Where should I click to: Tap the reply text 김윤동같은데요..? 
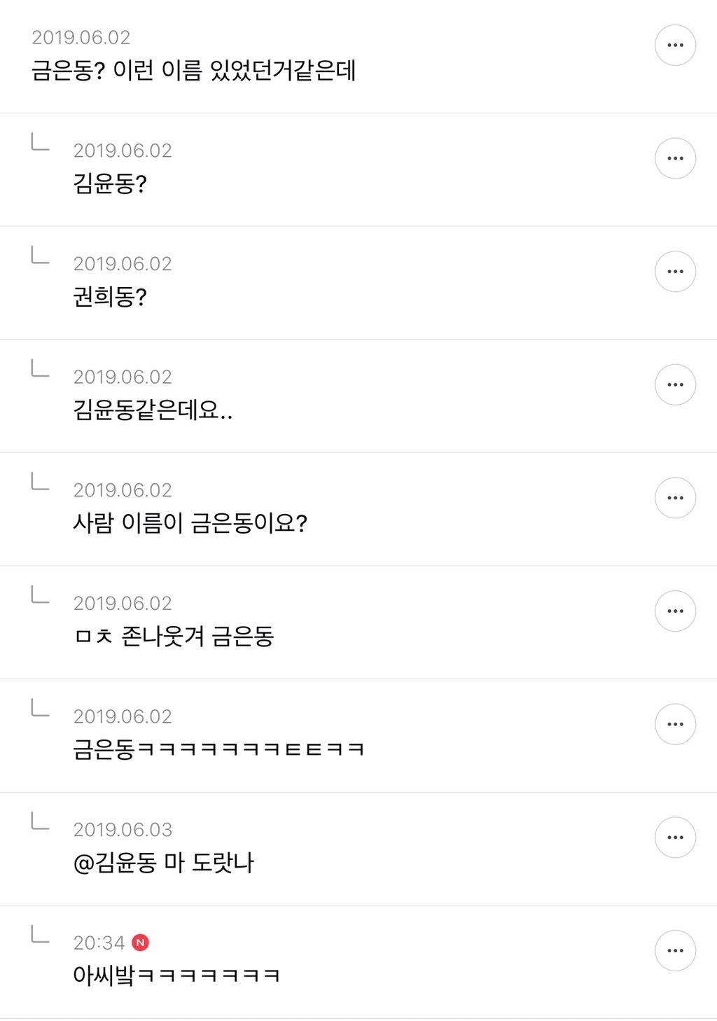(153, 410)
